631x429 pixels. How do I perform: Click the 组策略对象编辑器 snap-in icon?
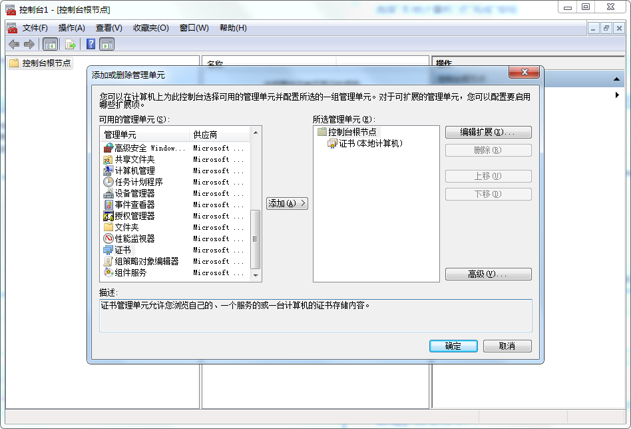click(108, 261)
